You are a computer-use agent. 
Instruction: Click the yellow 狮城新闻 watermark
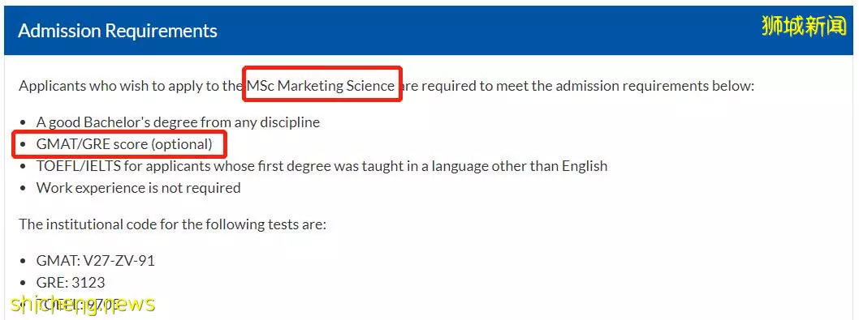(x=804, y=26)
